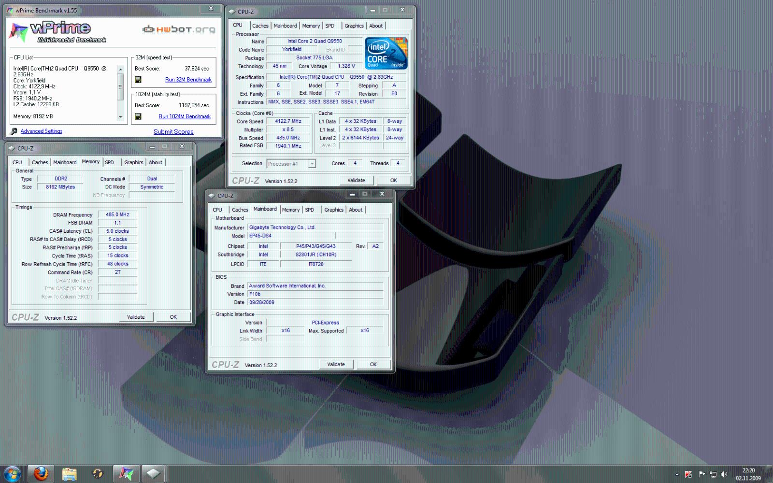The height and width of the screenshot is (483, 773).
Task: Click the memory Size 8192 MBytes value
Action: (x=60, y=187)
